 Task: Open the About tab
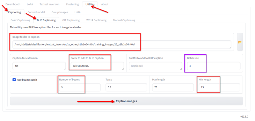pyautogui.click(x=105, y=4)
